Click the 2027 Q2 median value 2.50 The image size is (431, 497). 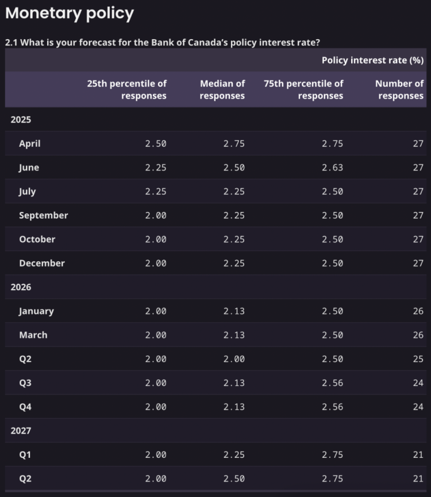(x=234, y=479)
